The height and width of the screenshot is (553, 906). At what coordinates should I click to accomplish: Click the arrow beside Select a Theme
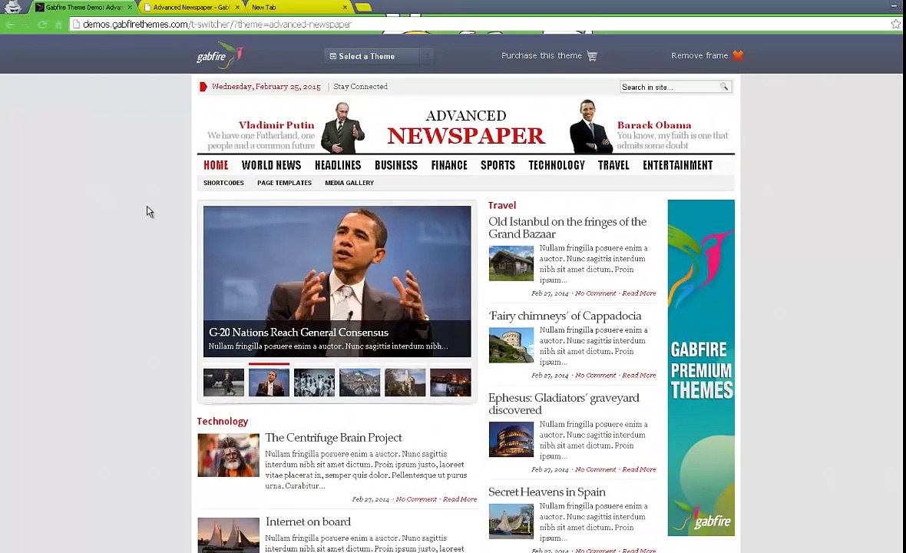[426, 56]
